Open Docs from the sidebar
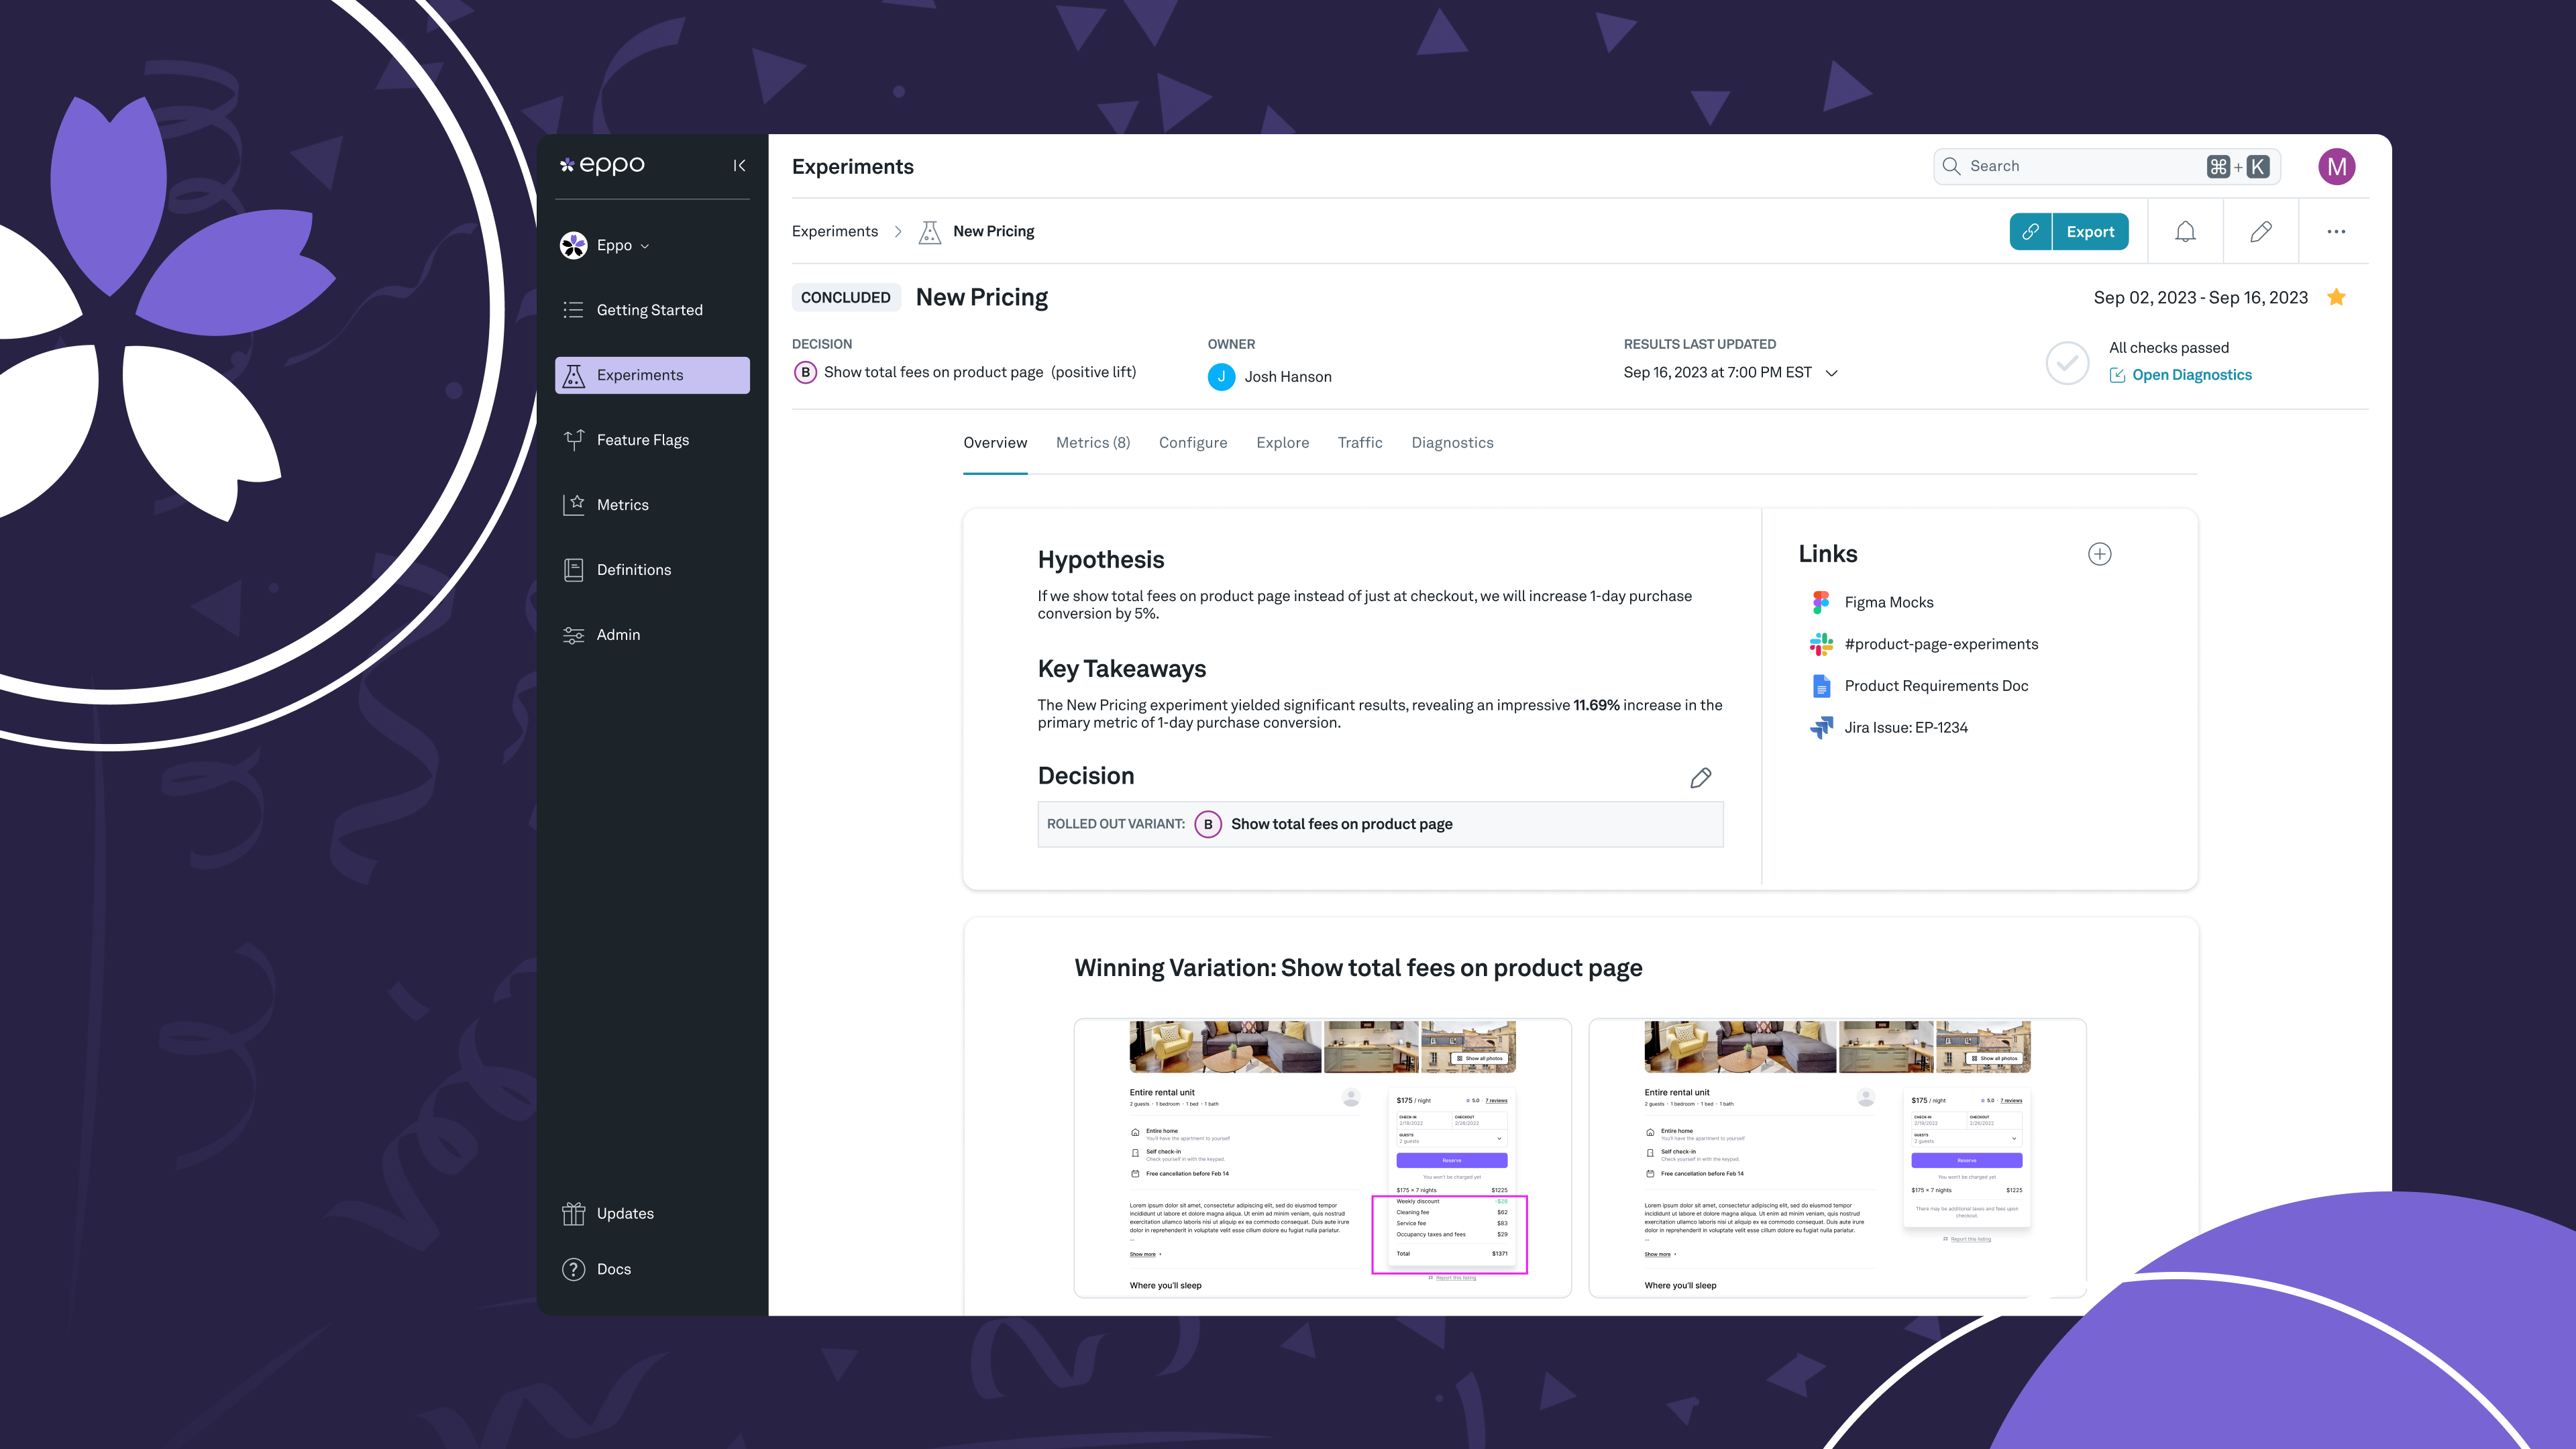Image resolution: width=2576 pixels, height=1449 pixels. coord(614,1268)
